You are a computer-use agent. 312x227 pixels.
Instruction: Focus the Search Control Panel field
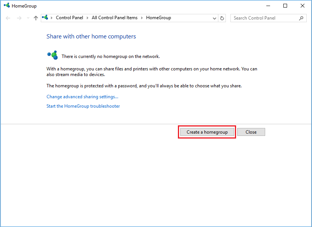264,18
